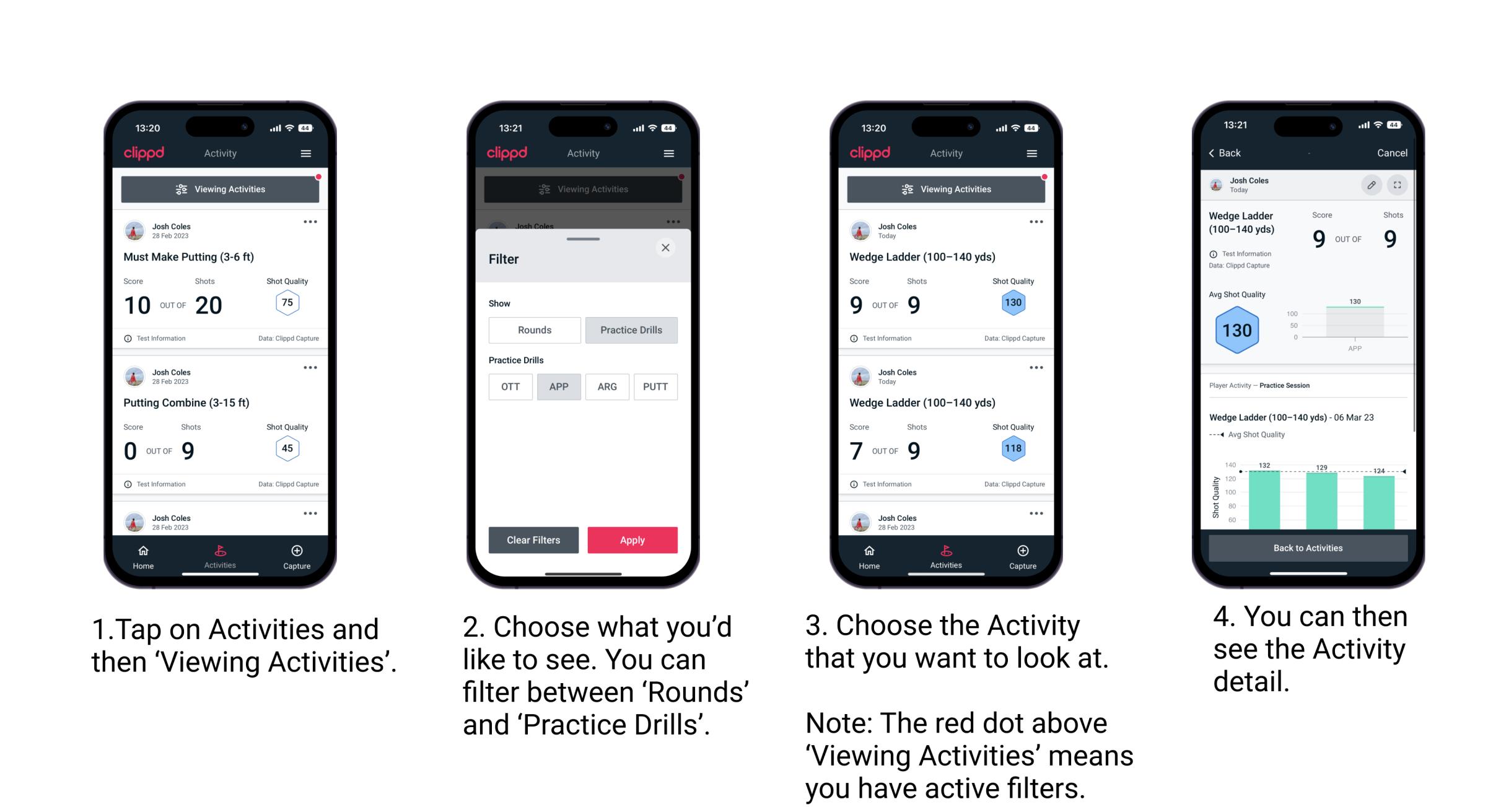Toggle the APP filter chip in Practice Drills

click(558, 386)
